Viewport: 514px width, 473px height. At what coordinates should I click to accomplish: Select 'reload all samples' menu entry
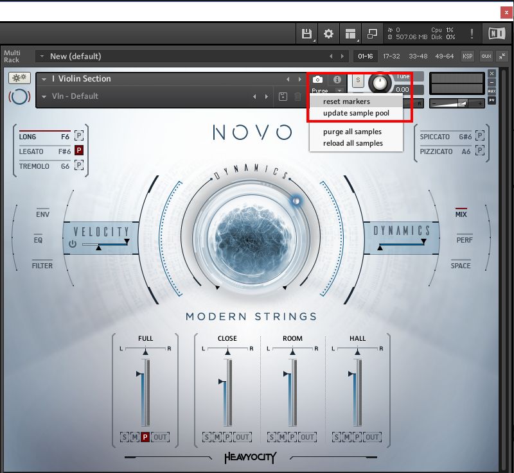[356, 143]
